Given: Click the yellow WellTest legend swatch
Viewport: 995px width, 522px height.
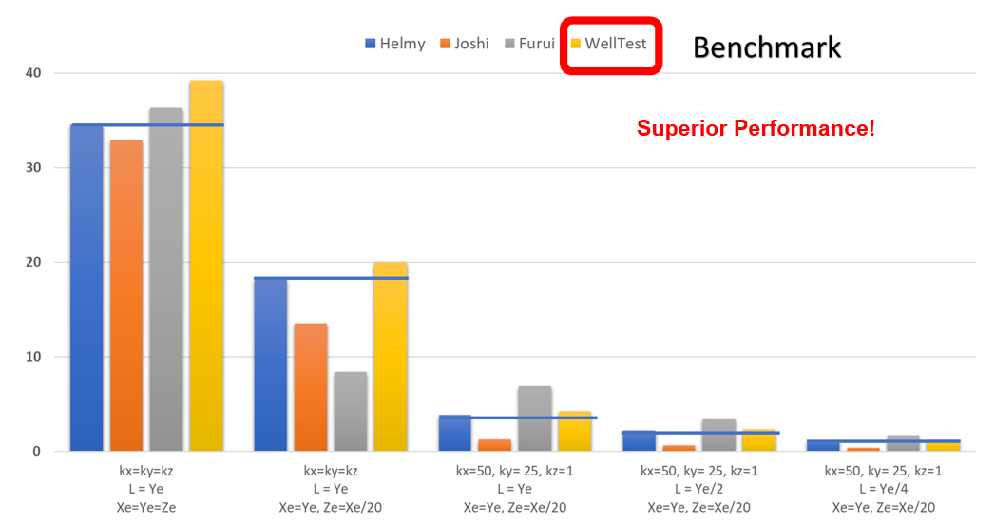Looking at the screenshot, I should [x=575, y=44].
